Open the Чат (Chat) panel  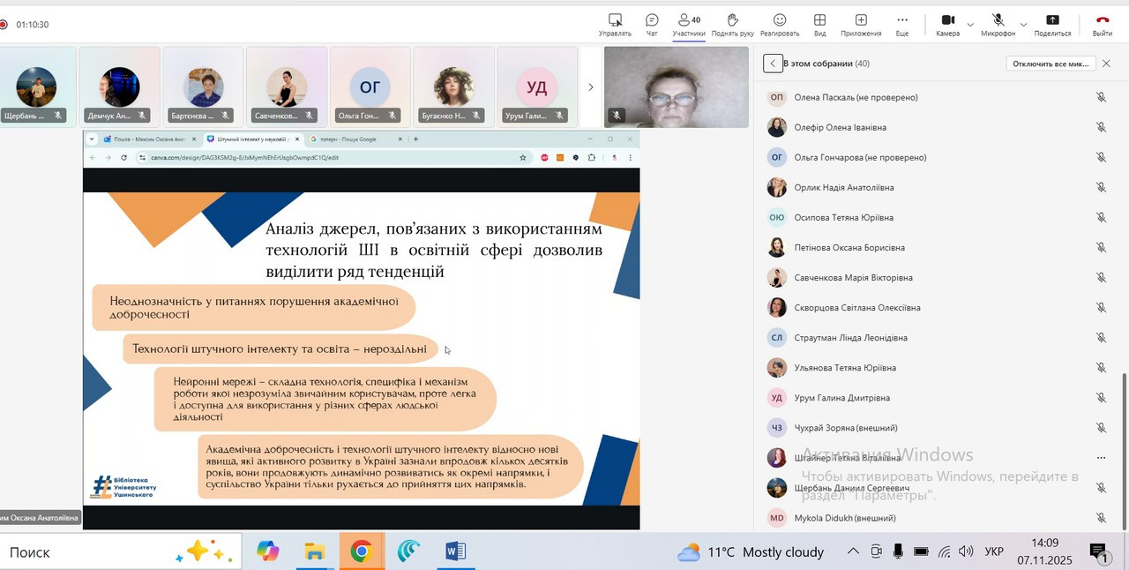click(x=652, y=20)
